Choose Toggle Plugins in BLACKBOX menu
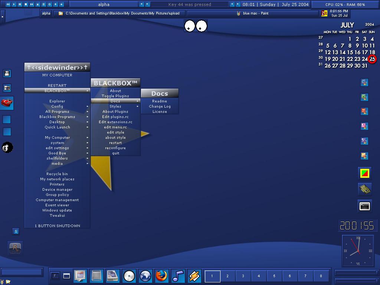This screenshot has height=285, width=380. click(x=116, y=96)
